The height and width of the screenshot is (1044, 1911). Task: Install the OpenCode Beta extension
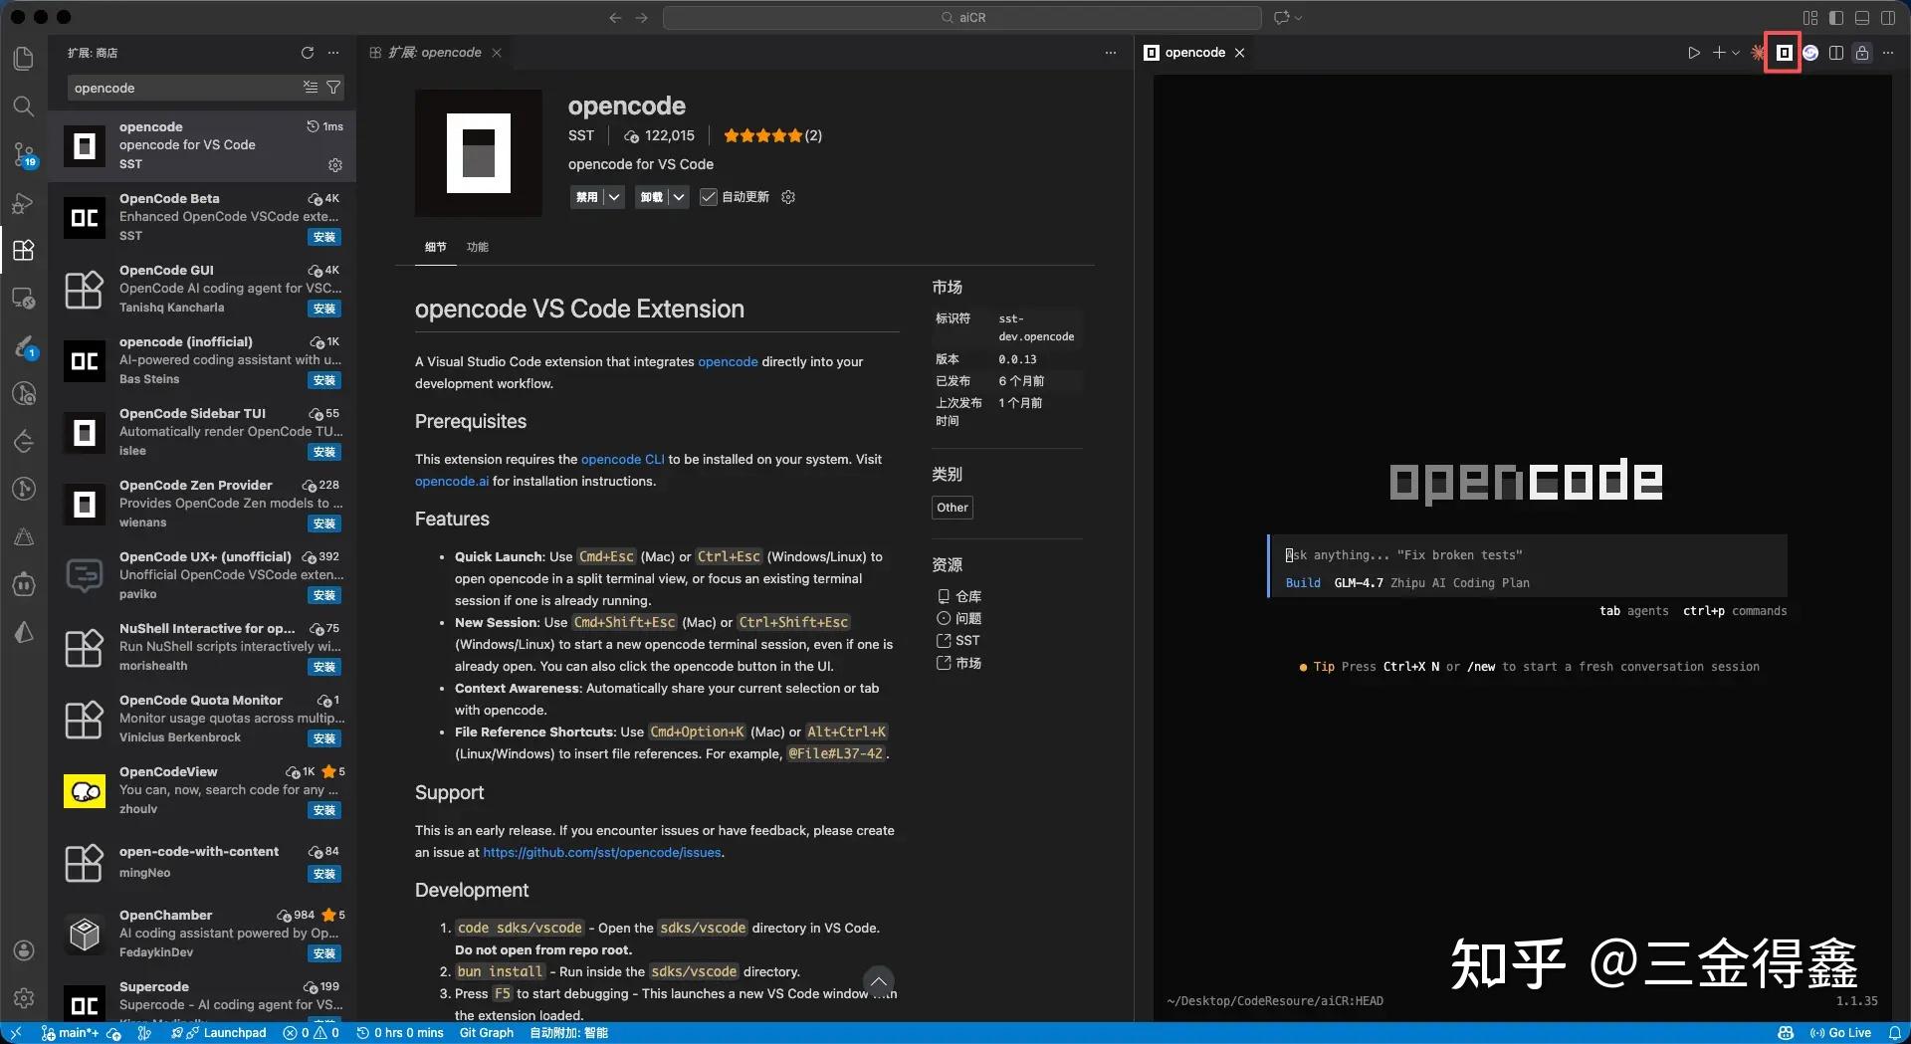click(324, 237)
